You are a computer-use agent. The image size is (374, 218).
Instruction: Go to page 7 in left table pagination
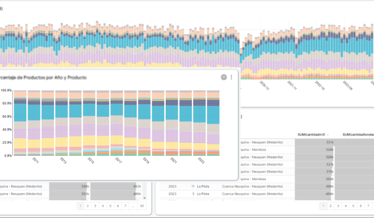[x=126, y=206]
